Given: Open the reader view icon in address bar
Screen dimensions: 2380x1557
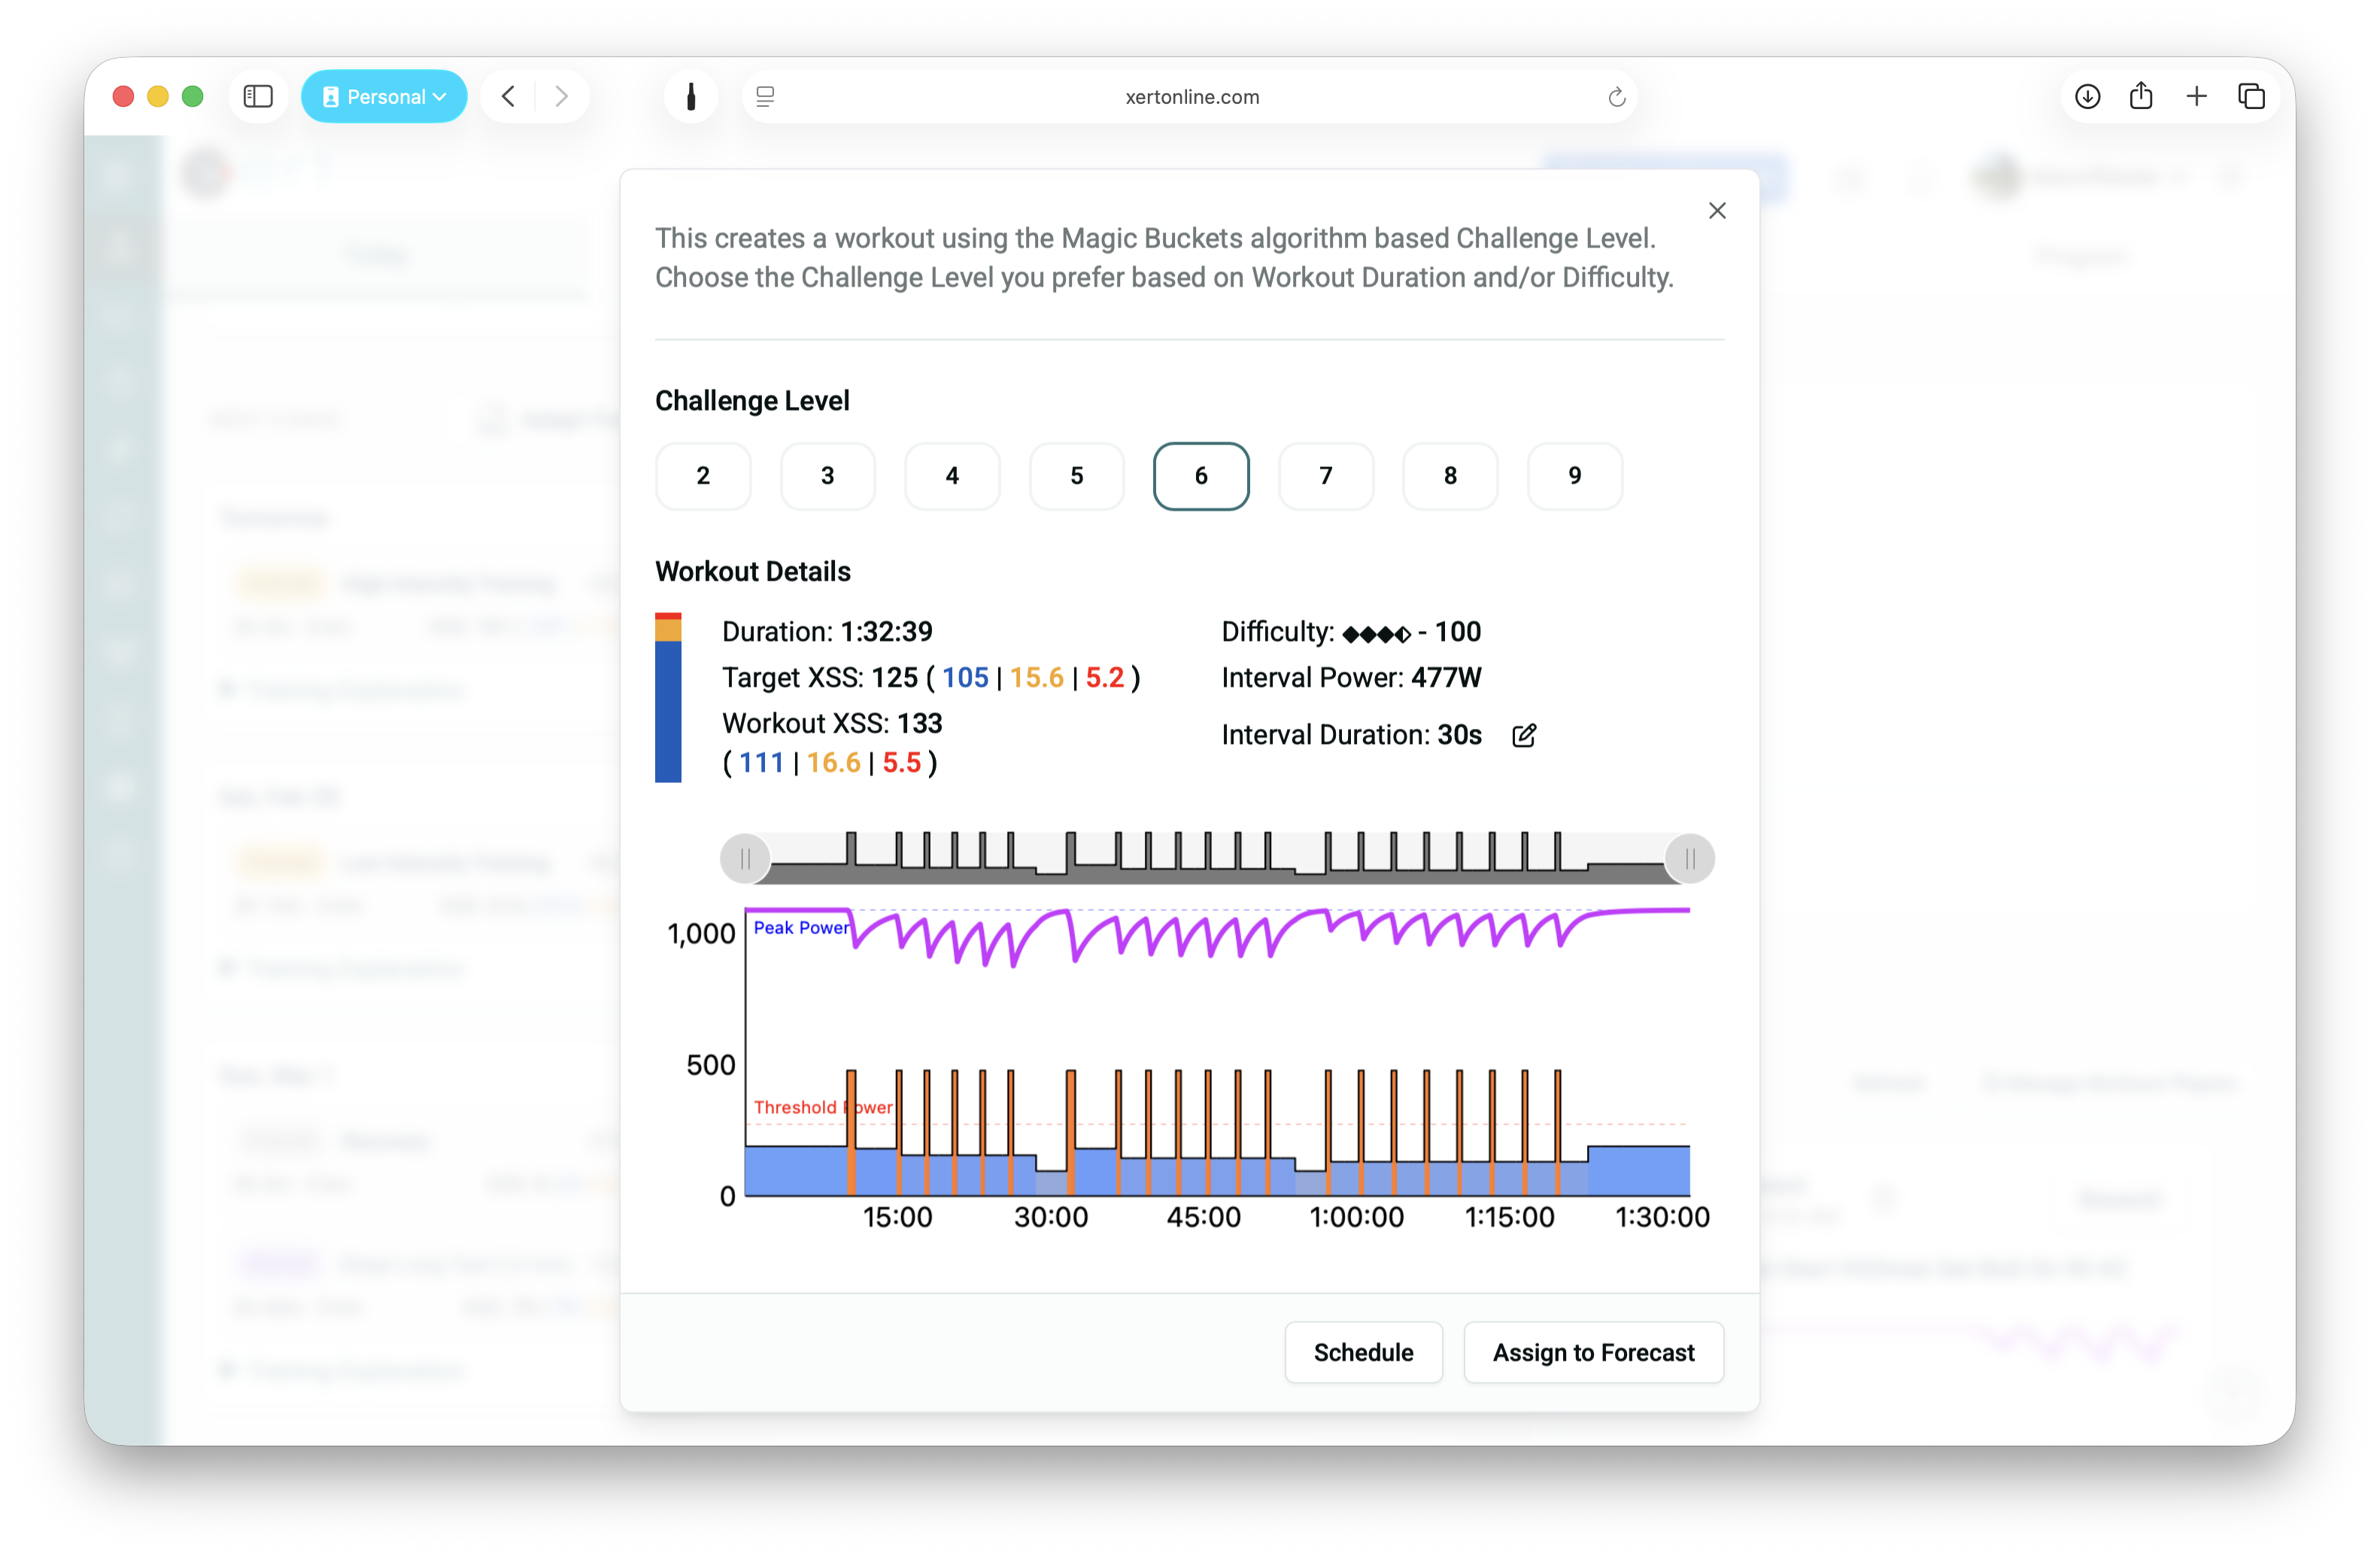Looking at the screenshot, I should [765, 96].
